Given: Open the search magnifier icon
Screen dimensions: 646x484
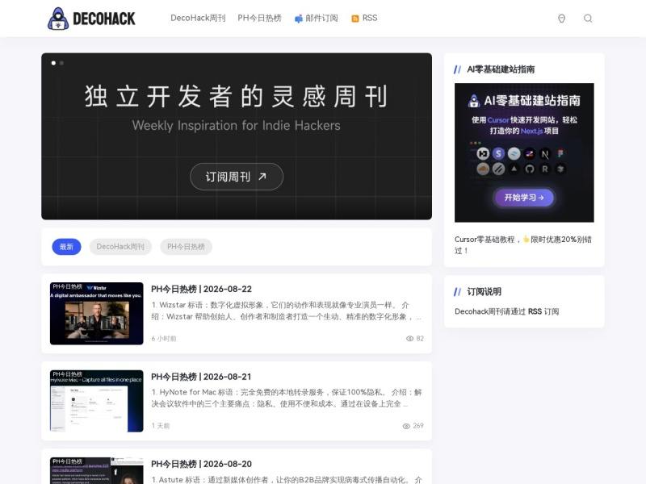Looking at the screenshot, I should (x=588, y=19).
